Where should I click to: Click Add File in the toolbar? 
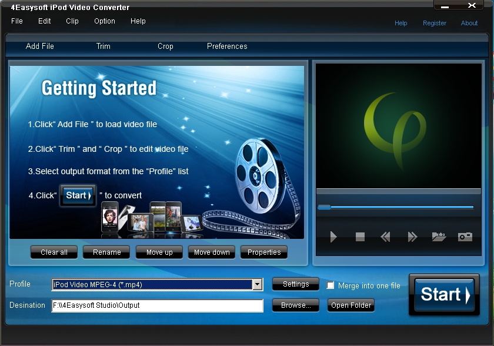[x=40, y=46]
